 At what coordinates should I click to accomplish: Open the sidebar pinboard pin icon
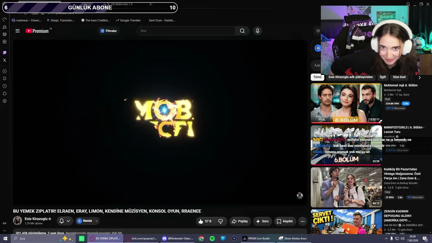point(4,79)
